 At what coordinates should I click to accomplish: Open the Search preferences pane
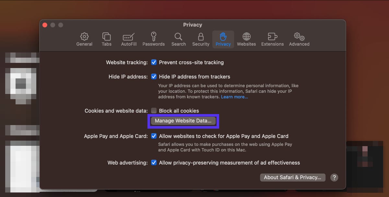coord(178,37)
